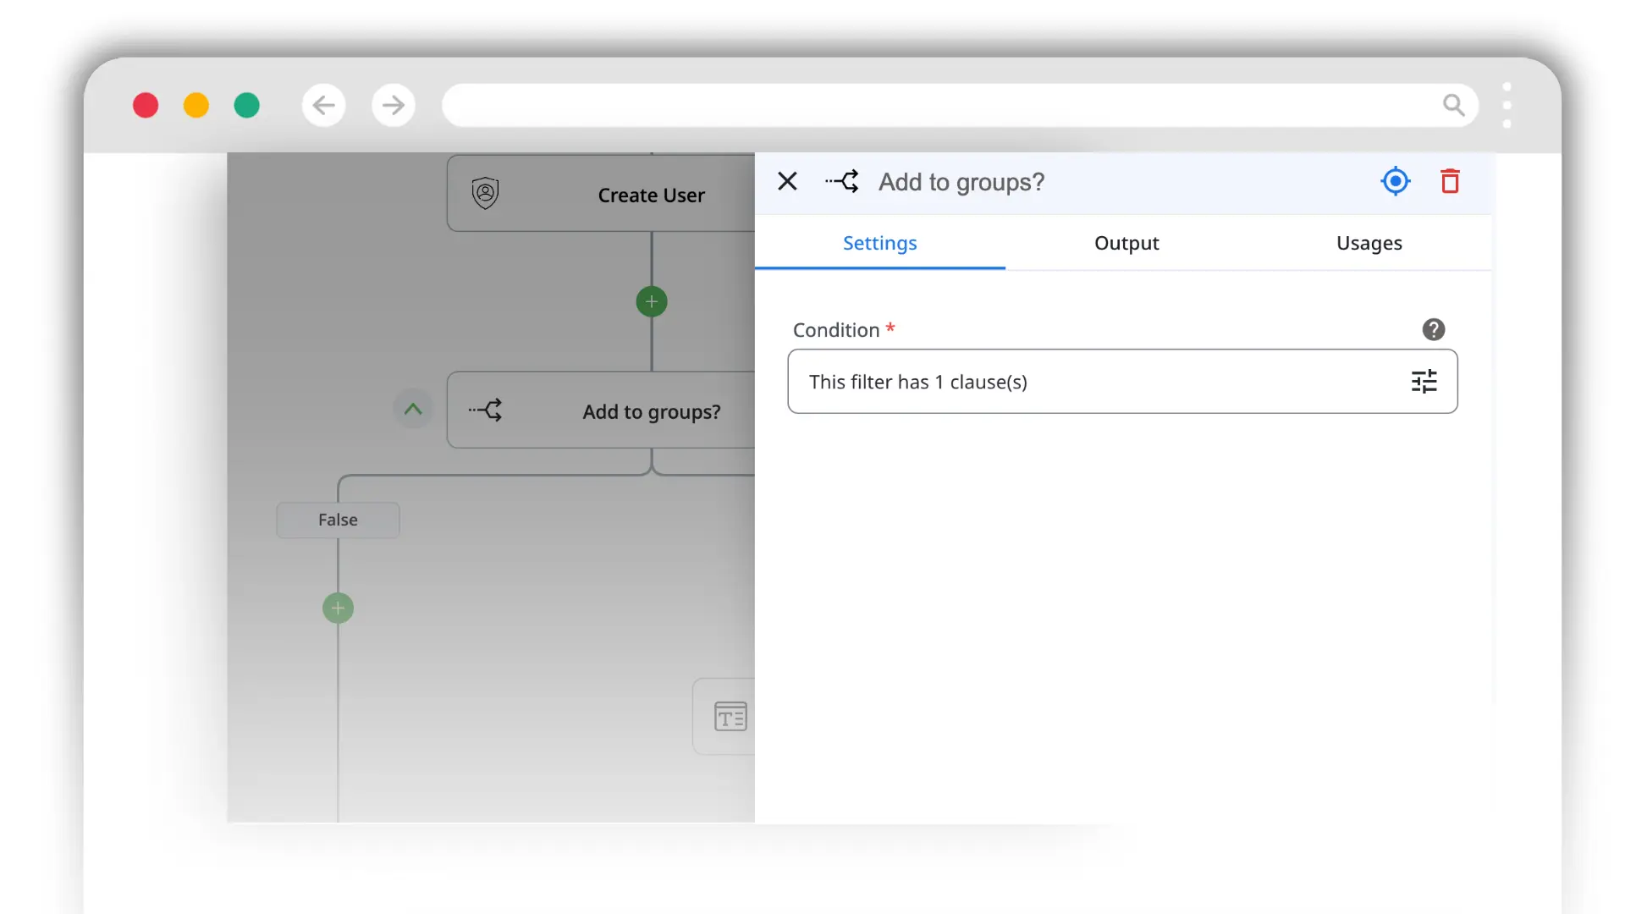The image size is (1625, 914).
Task: Click the False branch label
Action: (x=338, y=520)
